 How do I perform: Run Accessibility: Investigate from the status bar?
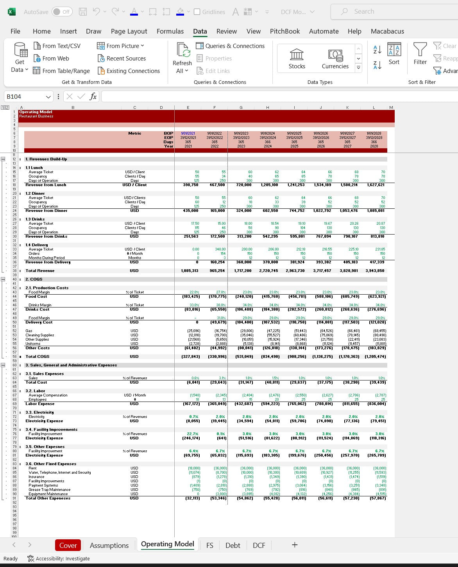tap(58, 558)
